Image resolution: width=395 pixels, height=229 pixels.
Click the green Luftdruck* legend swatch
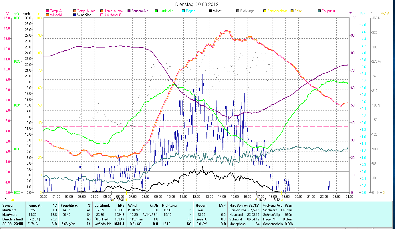click(x=156, y=11)
